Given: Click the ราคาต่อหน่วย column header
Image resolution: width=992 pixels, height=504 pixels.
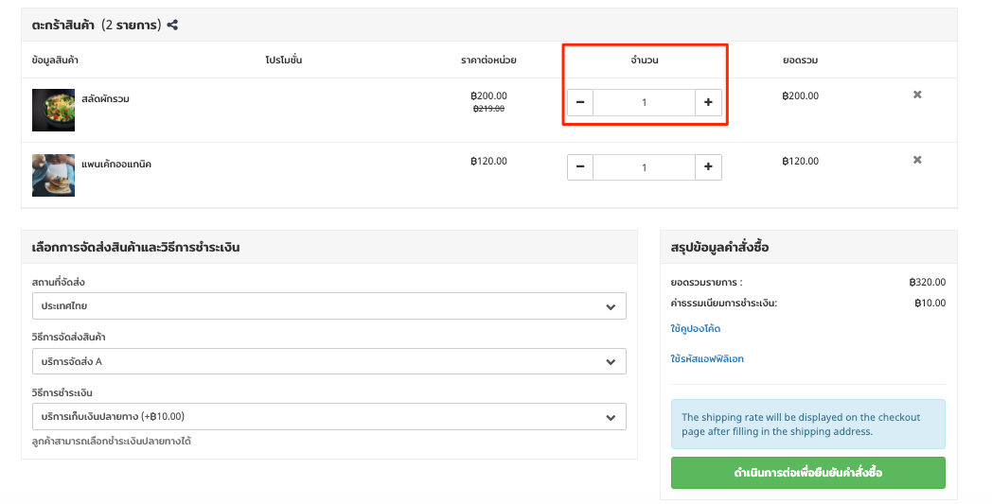Looking at the screenshot, I should [488, 61].
